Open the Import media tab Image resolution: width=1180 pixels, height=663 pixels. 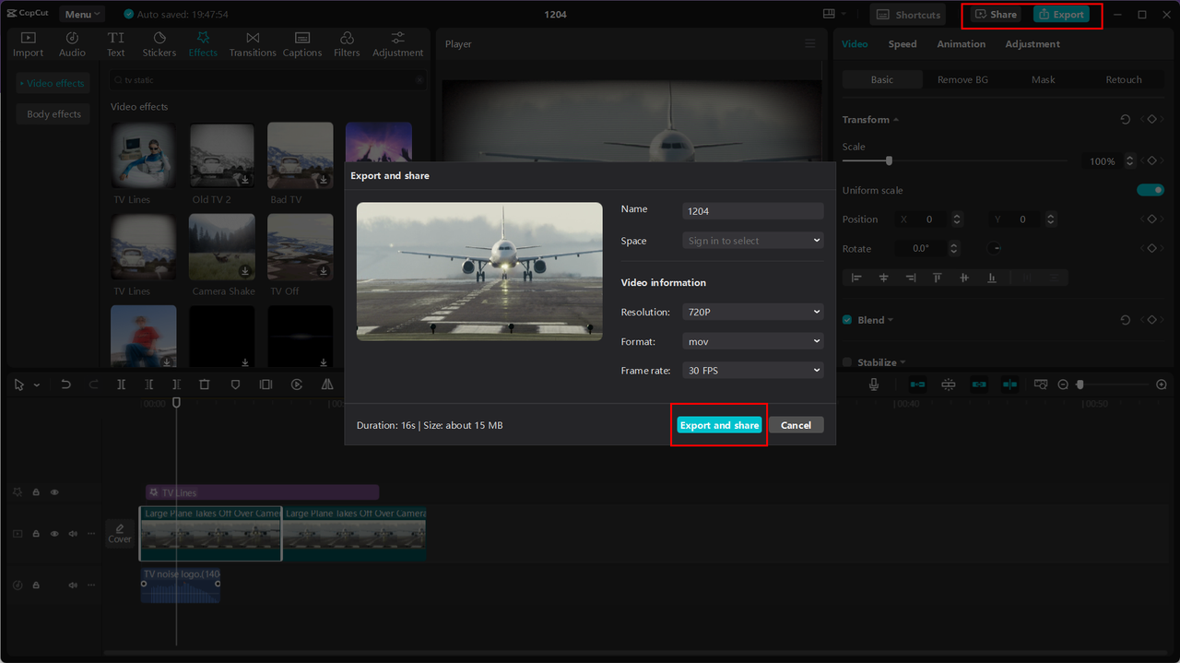[x=28, y=44]
